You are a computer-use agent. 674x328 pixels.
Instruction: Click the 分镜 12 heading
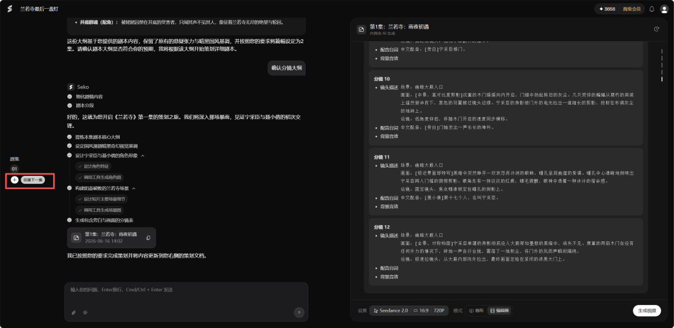pyautogui.click(x=382, y=227)
